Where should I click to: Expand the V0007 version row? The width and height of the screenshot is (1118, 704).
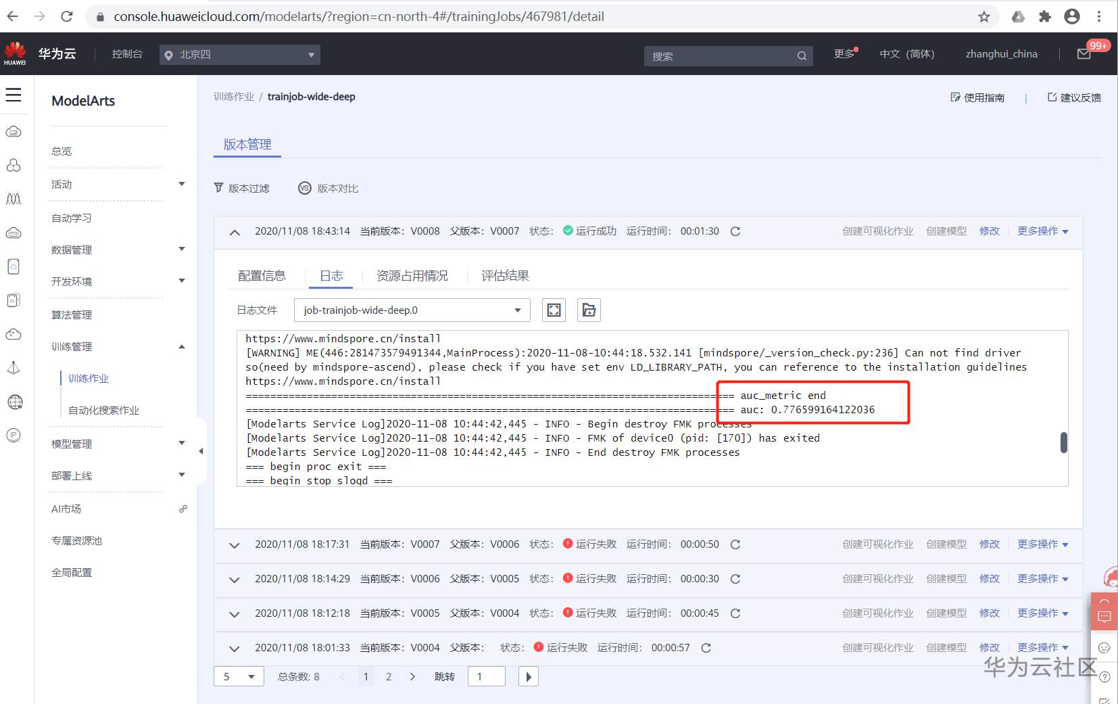(235, 545)
